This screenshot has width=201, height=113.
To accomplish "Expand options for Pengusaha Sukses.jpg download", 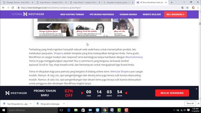I will click(x=64, y=104).
